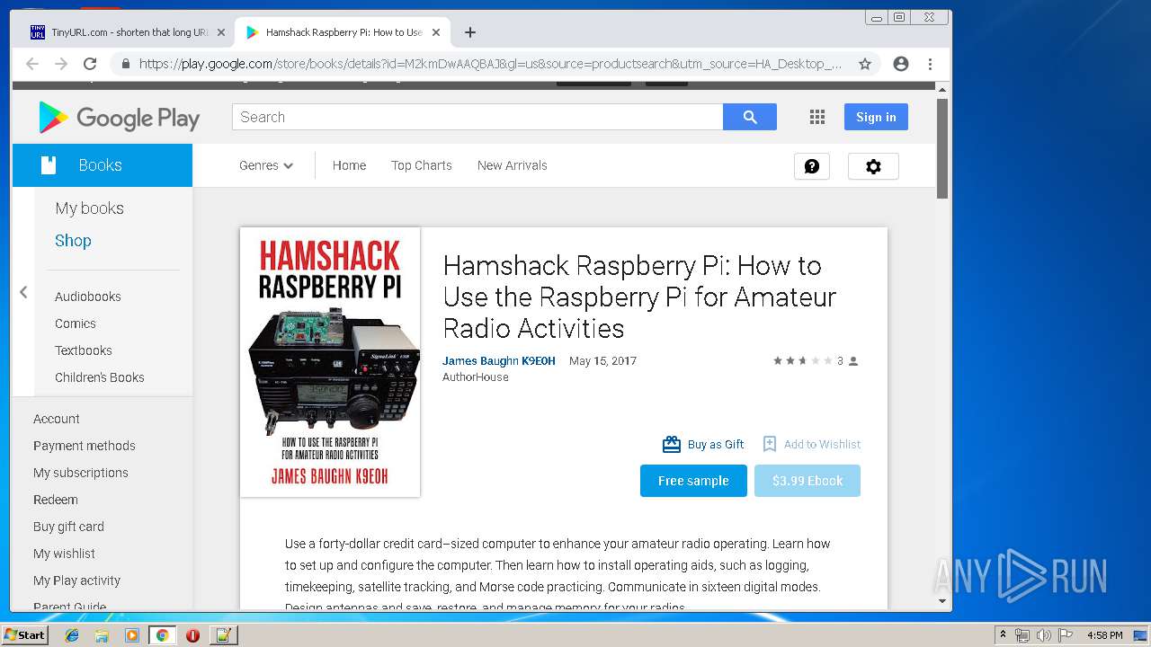Viewport: 1151px width, 647px height.
Task: Click the Add to Wishlist bookmark icon
Action: click(x=770, y=444)
